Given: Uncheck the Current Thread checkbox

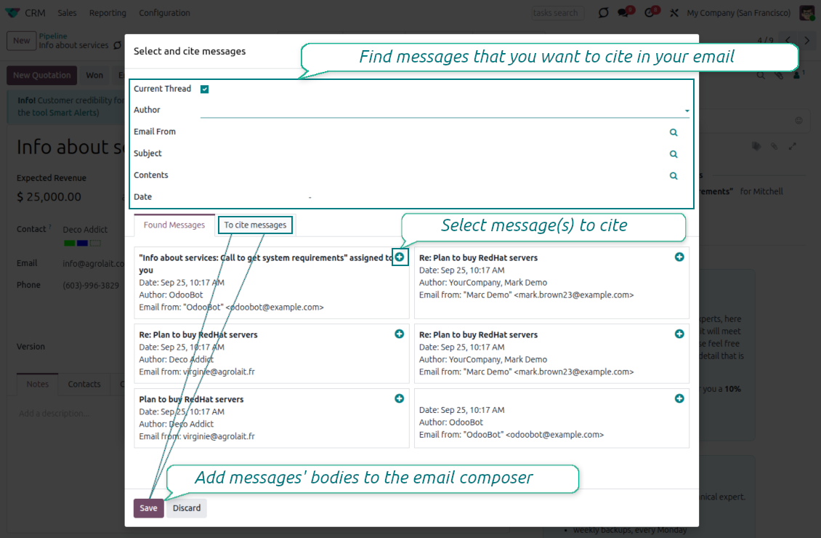Looking at the screenshot, I should (x=203, y=89).
